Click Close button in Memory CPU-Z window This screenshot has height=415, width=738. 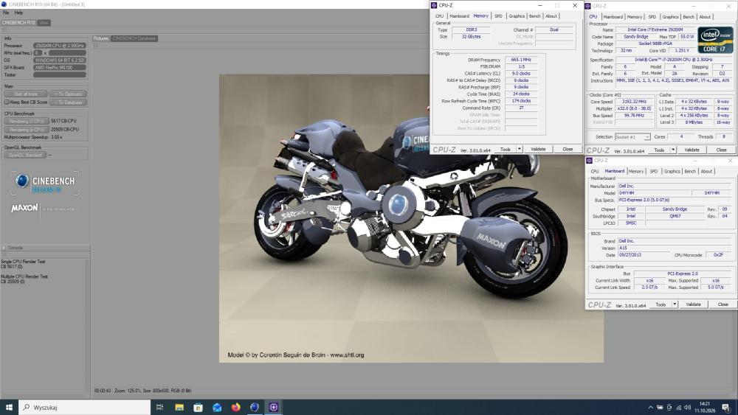(568, 149)
